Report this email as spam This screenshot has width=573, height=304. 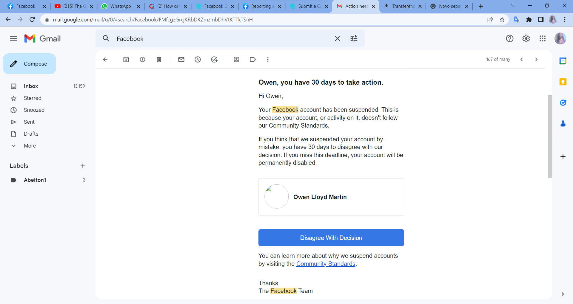click(142, 60)
